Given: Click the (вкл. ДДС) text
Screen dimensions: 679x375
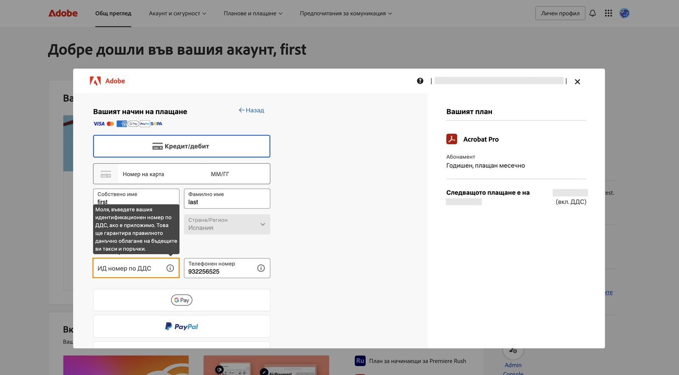Looking at the screenshot, I should coord(571,202).
